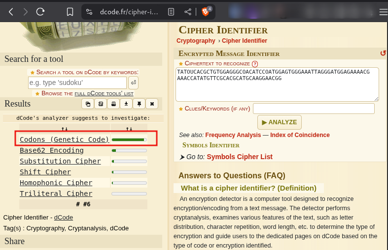
Task: Click Base62 Encoding score bar
Action: [x=129, y=151]
